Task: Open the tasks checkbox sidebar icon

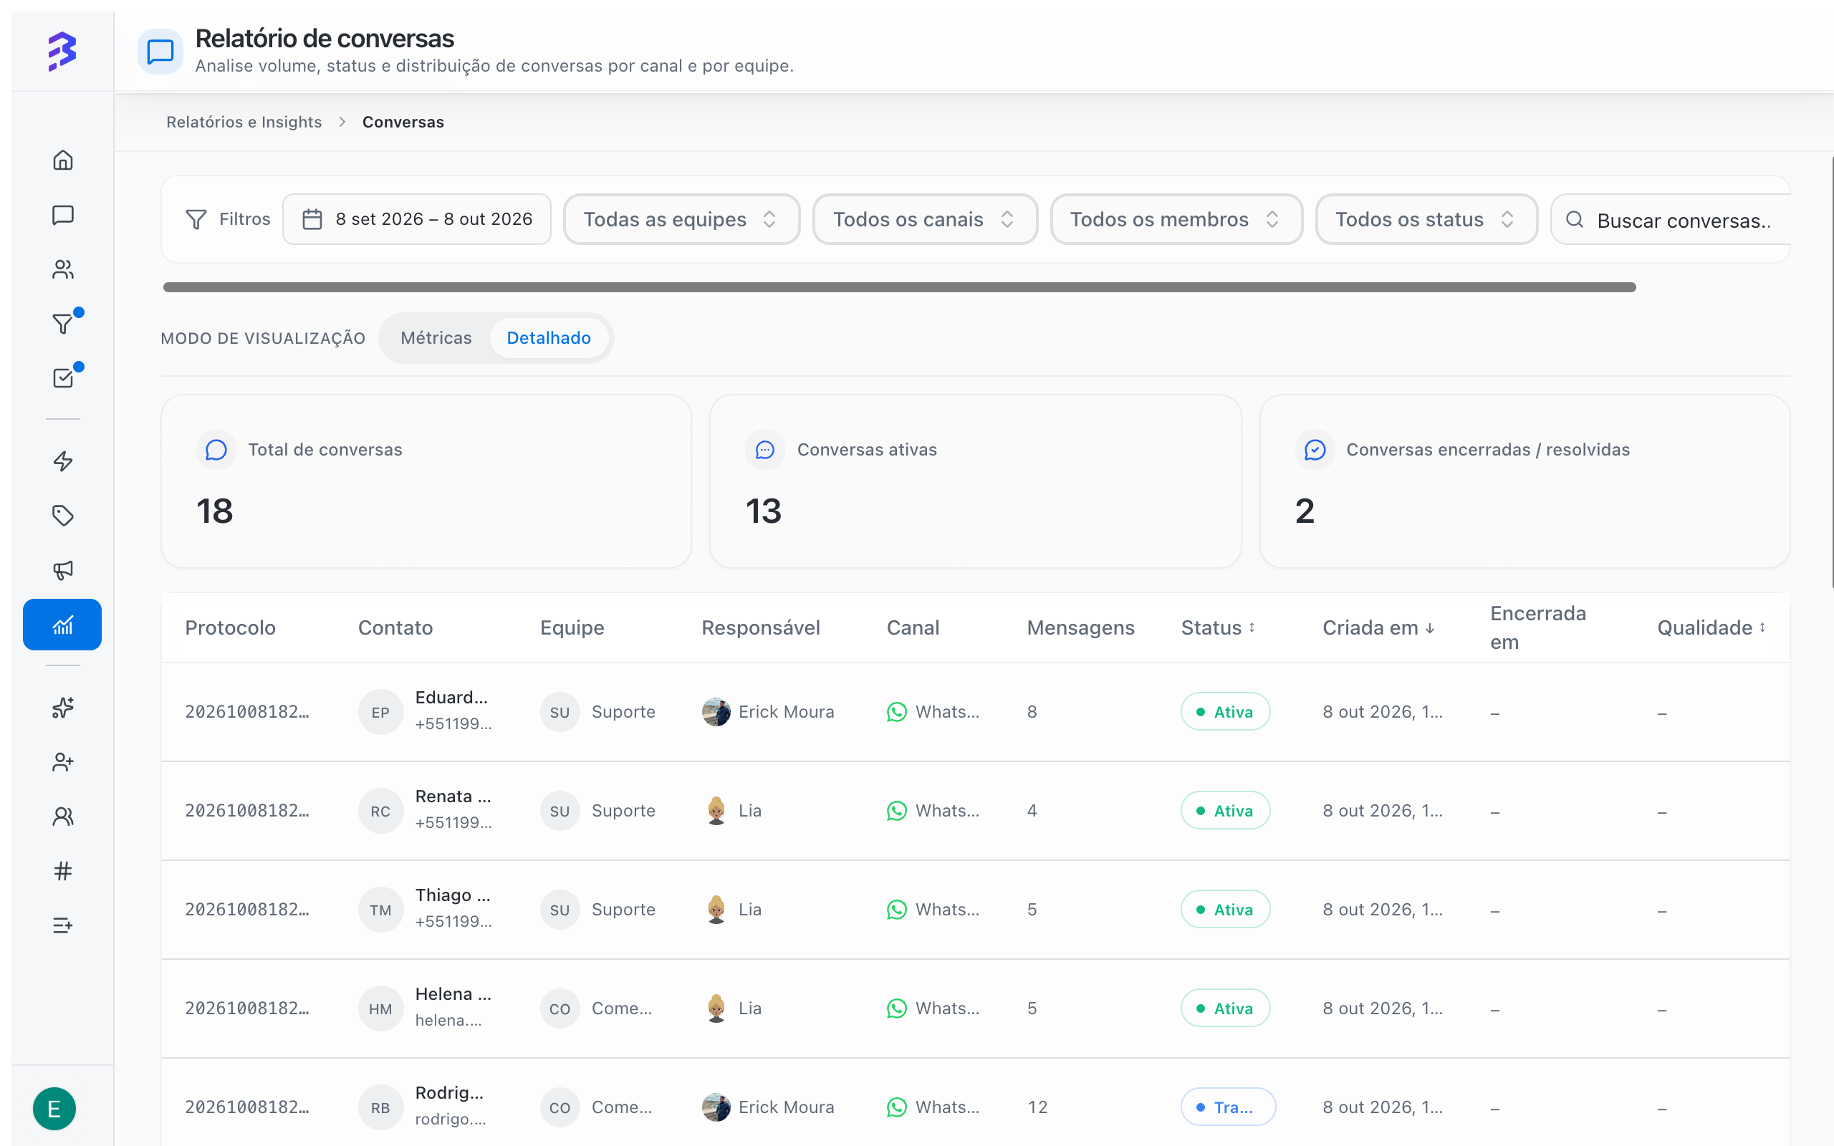Action: point(63,377)
